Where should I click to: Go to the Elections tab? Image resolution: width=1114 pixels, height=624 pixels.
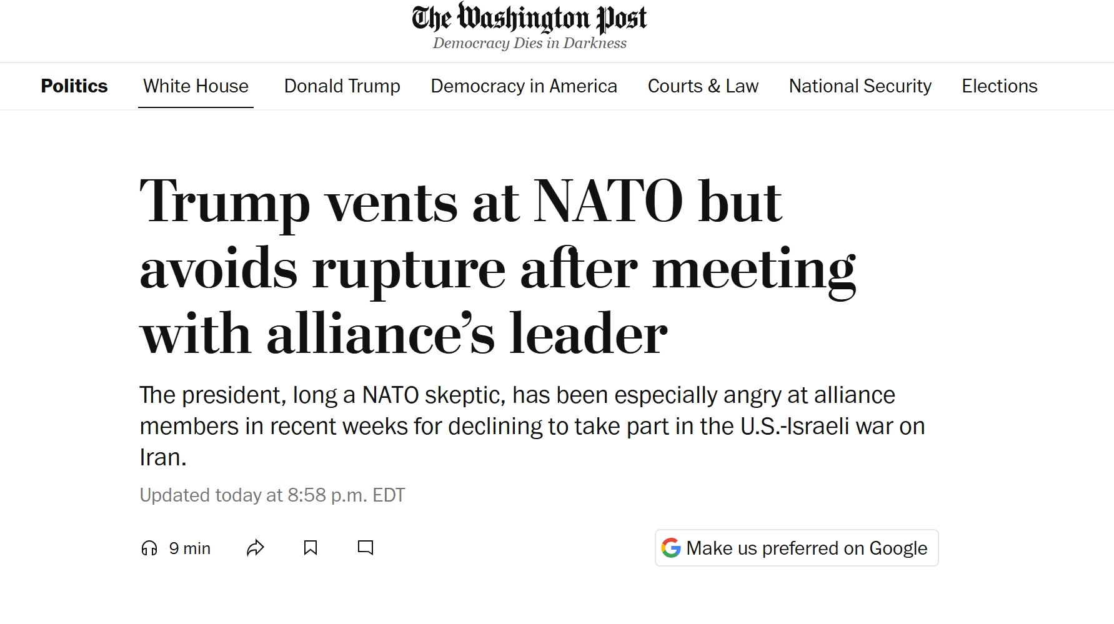click(999, 86)
